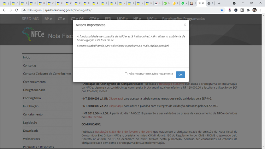
Task: Click the page scrollbar up arrow
Action: click(x=263, y=16)
